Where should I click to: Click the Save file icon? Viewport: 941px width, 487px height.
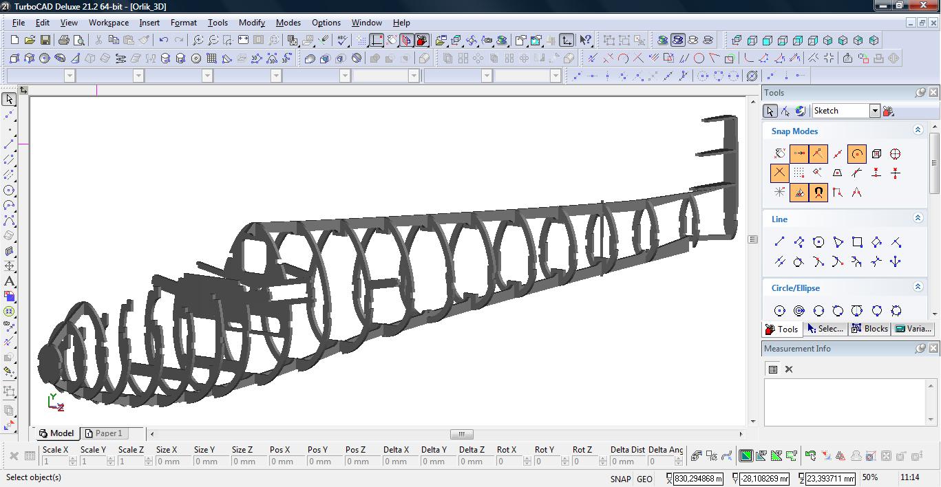(45, 41)
